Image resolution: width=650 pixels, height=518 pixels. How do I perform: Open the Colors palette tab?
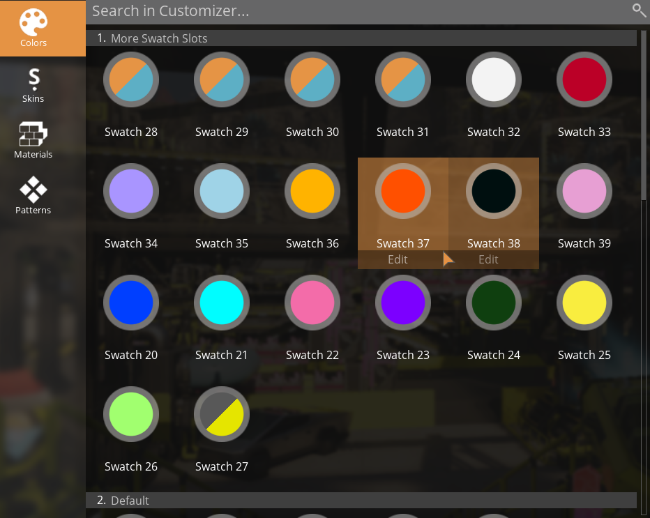click(x=43, y=28)
